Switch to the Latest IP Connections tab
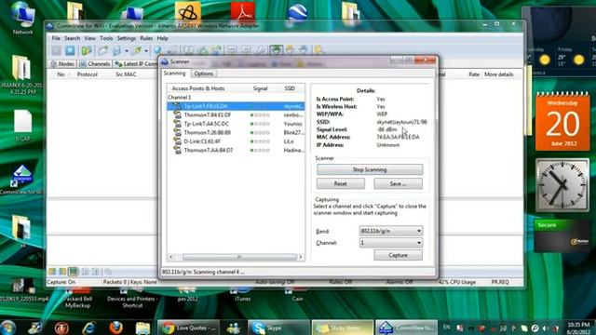Viewport: 596px width, 335px height. coord(136,64)
